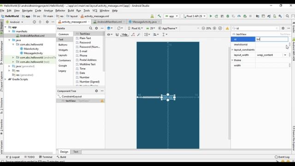Open layout_width value dropdown arrow
The image size is (295, 166).
click(285, 55)
